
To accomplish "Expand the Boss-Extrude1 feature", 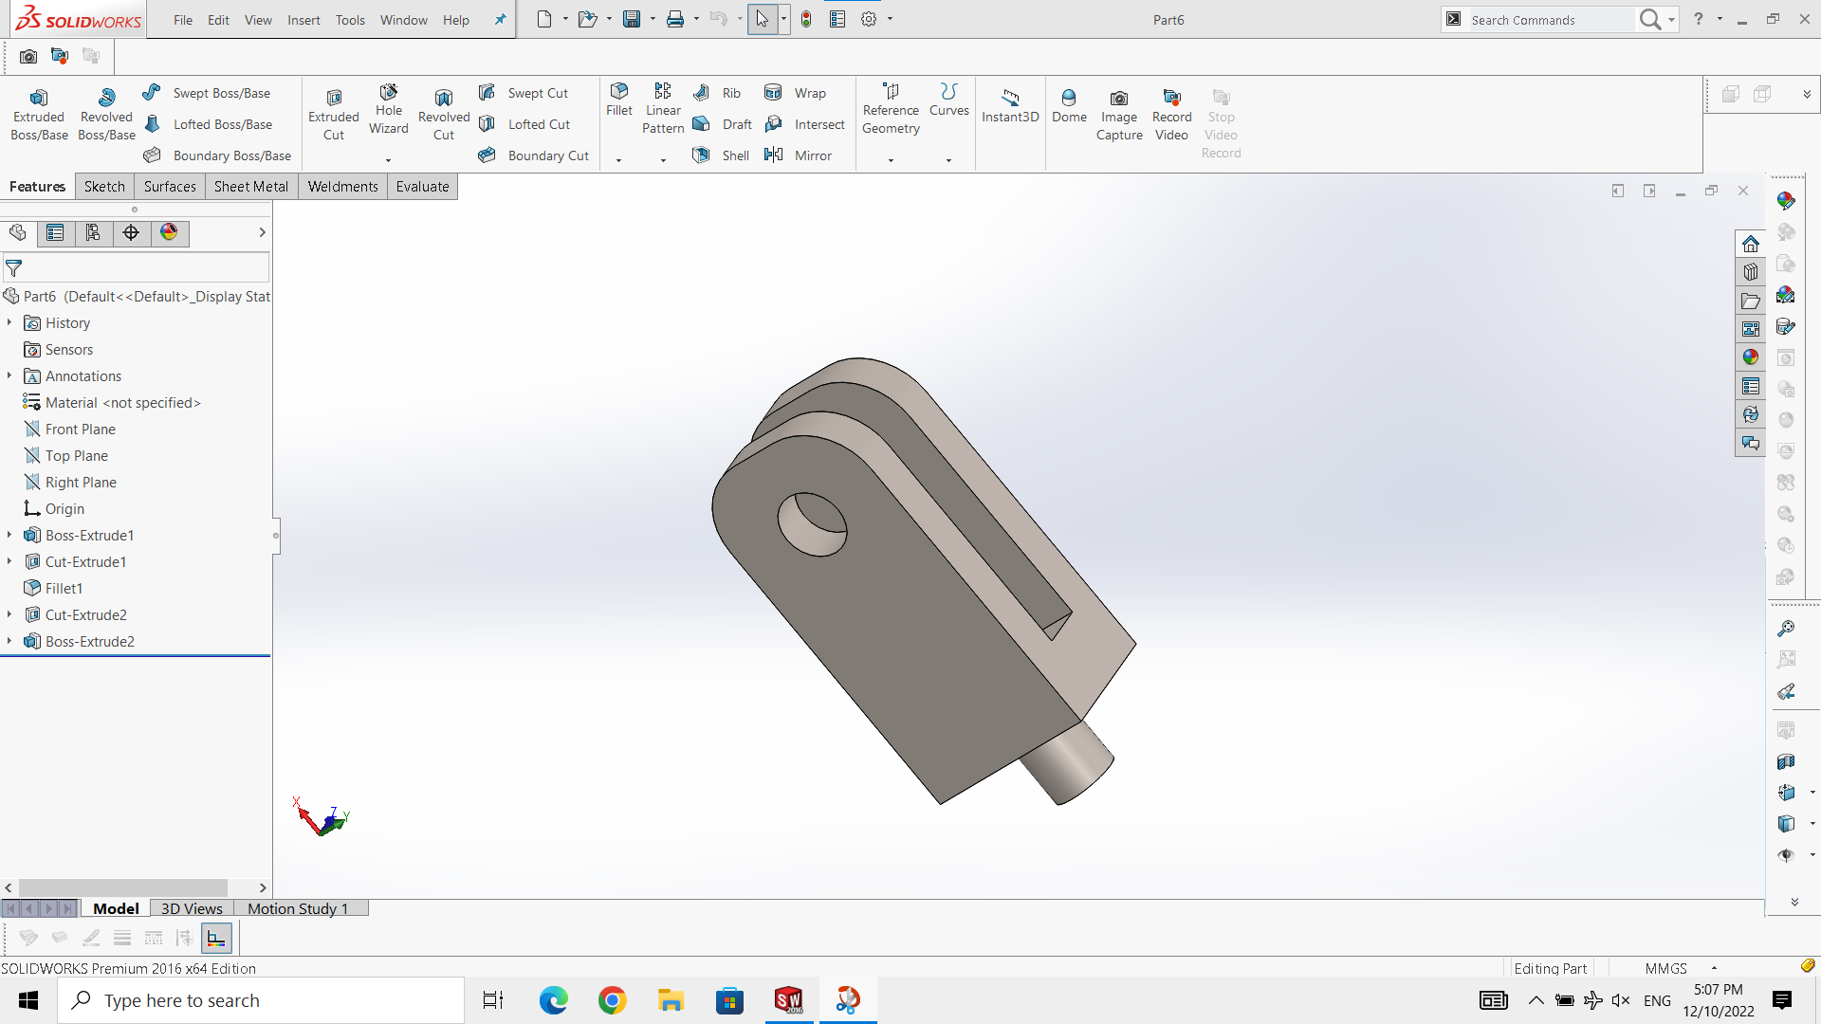I will click(x=9, y=536).
